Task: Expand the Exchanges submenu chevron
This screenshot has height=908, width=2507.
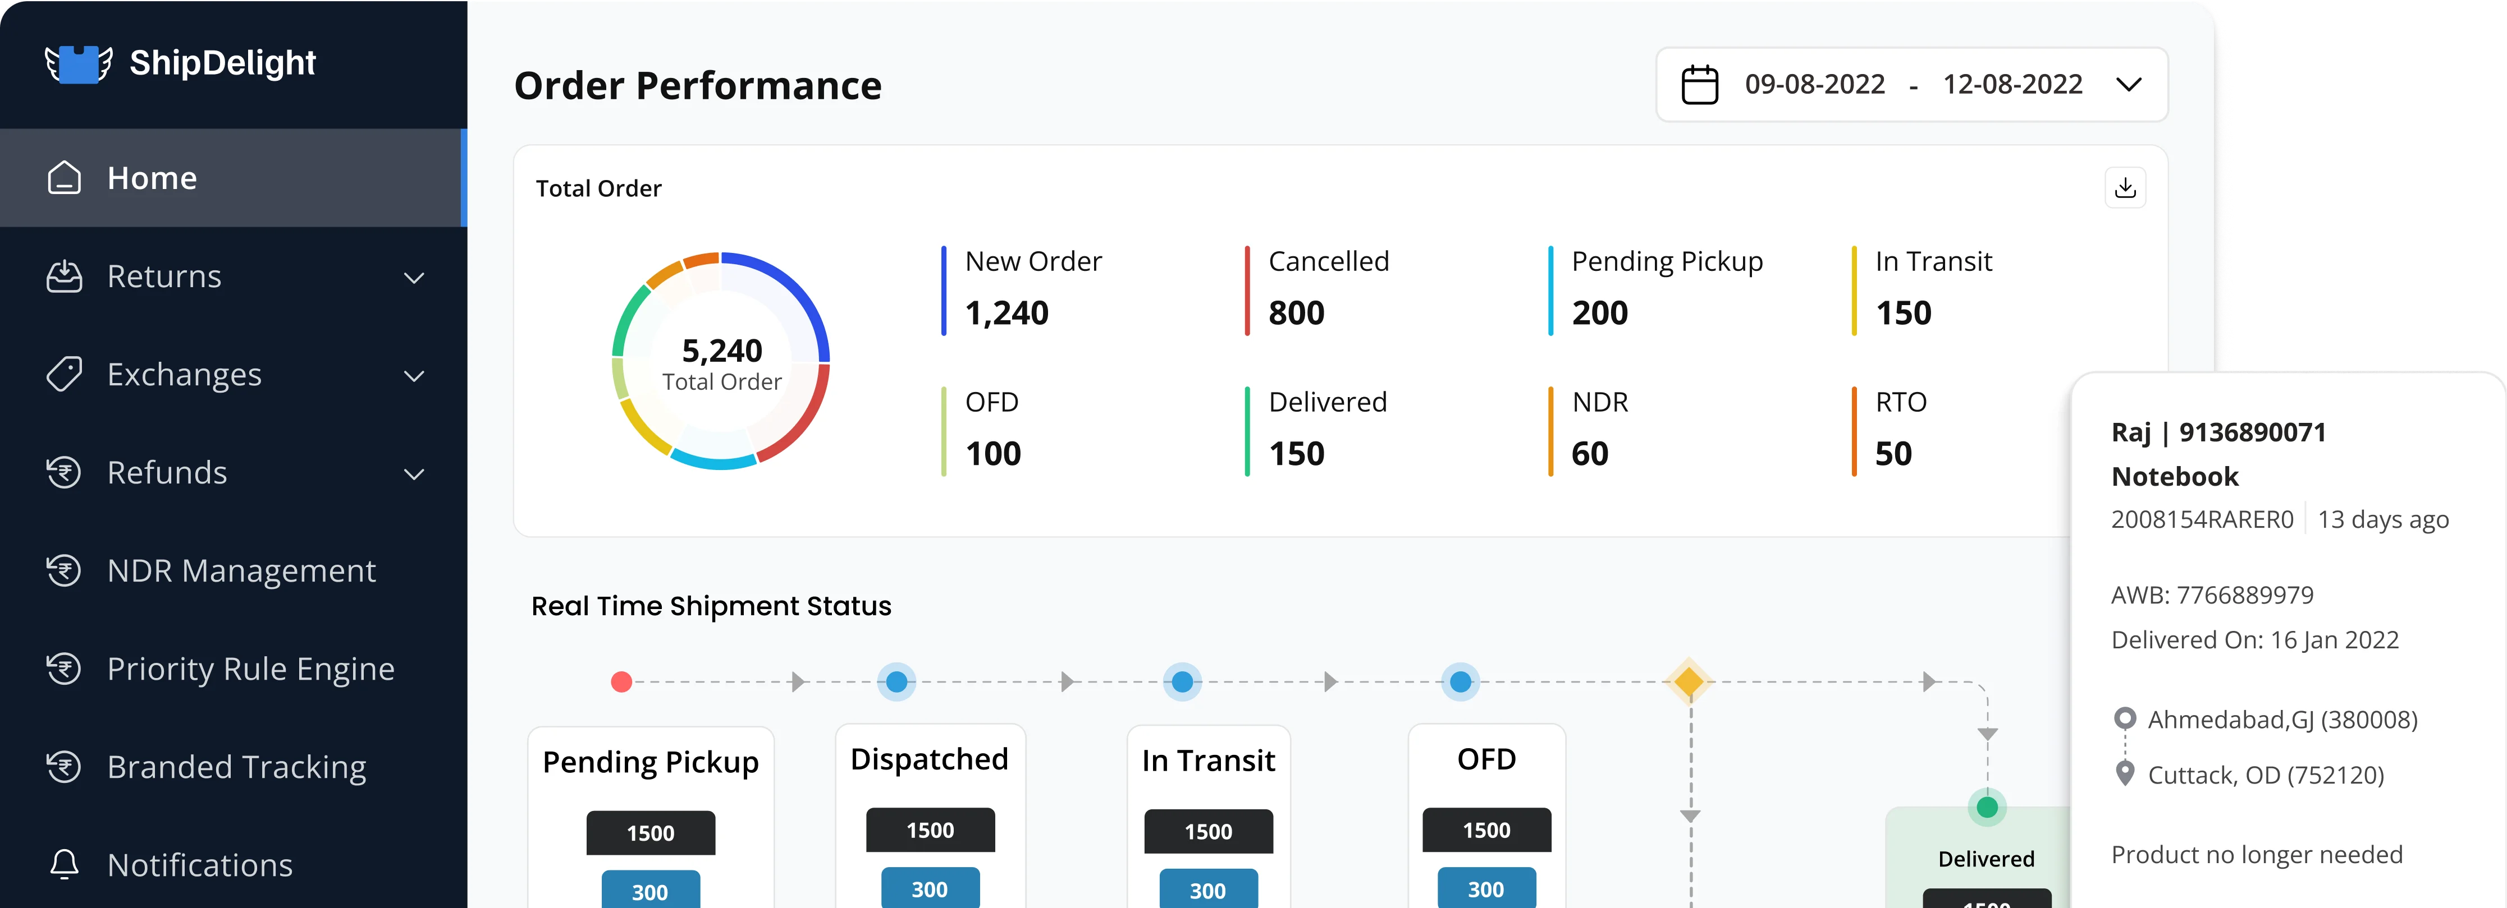Action: click(414, 376)
